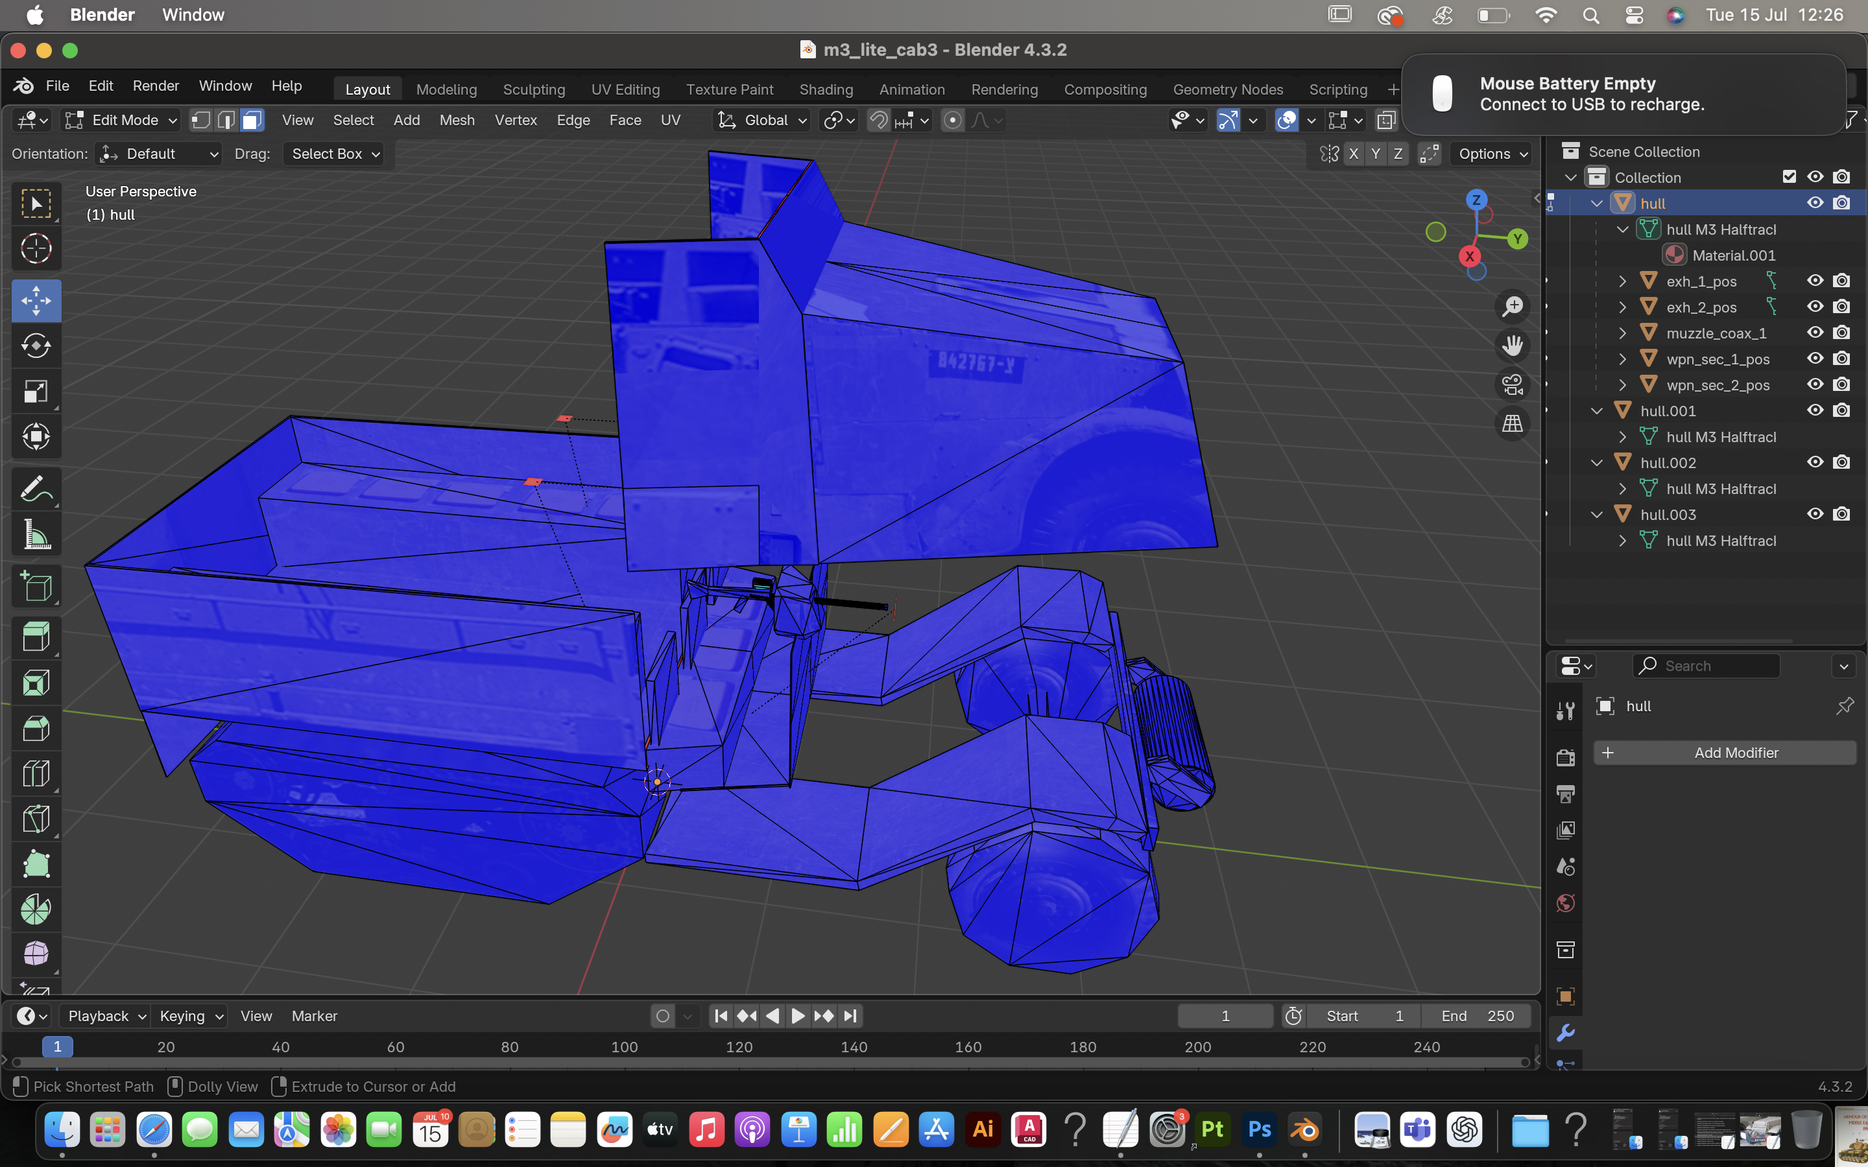Open the Default orientation dropdown
The width and height of the screenshot is (1868, 1167).
coord(158,154)
